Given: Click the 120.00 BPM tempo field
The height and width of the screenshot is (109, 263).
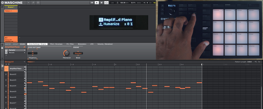Looking at the screenshot, I should [124, 3].
